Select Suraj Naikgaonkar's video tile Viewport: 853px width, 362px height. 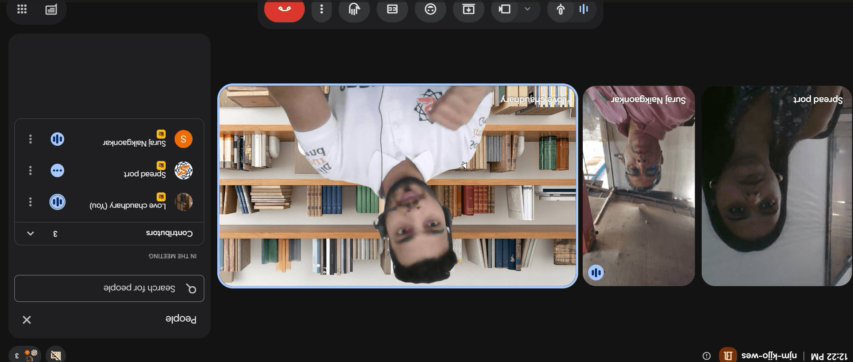click(x=638, y=186)
